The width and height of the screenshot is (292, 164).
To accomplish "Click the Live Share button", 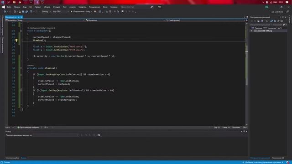I will click(x=277, y=12).
